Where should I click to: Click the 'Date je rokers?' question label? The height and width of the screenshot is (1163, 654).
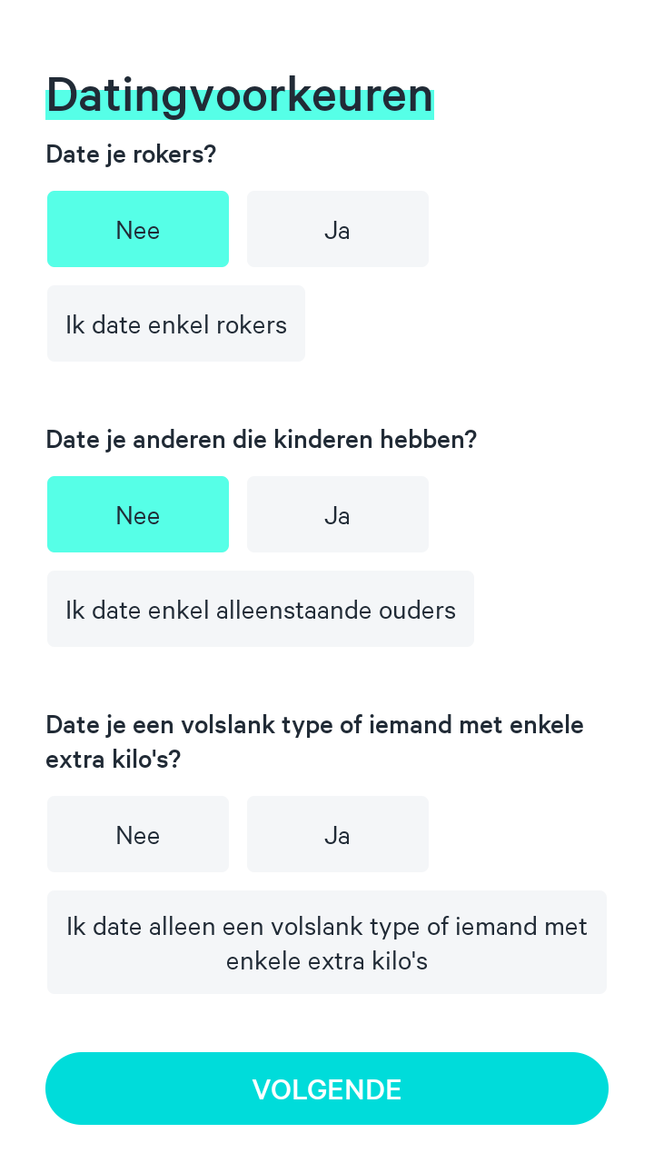tap(131, 154)
